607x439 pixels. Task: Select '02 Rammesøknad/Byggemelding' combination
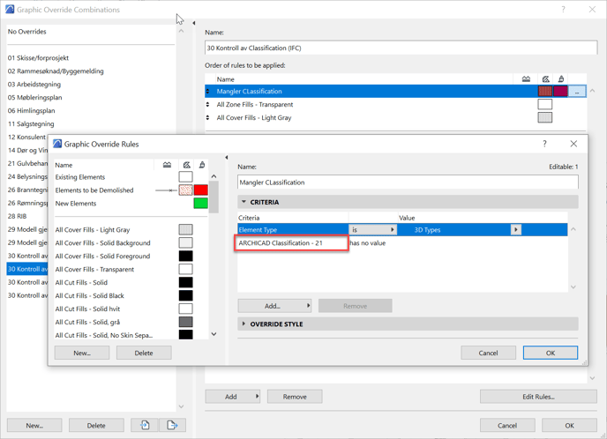(x=91, y=71)
